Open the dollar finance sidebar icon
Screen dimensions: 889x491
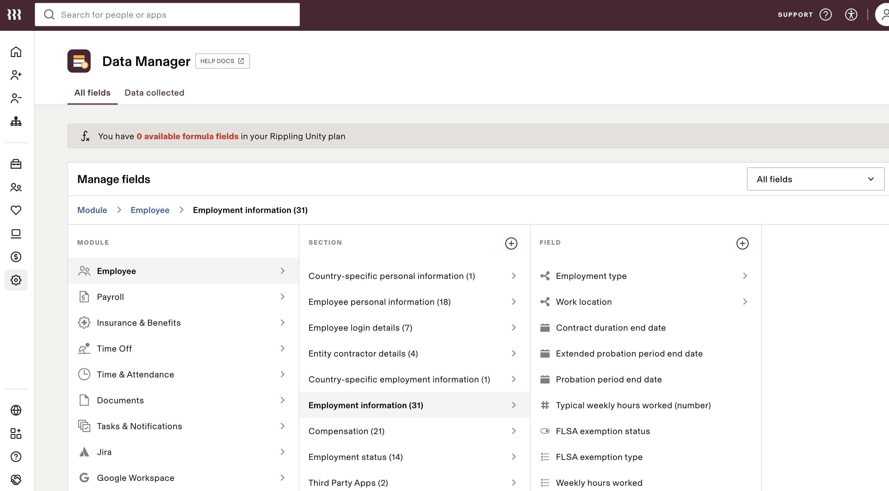coord(16,257)
